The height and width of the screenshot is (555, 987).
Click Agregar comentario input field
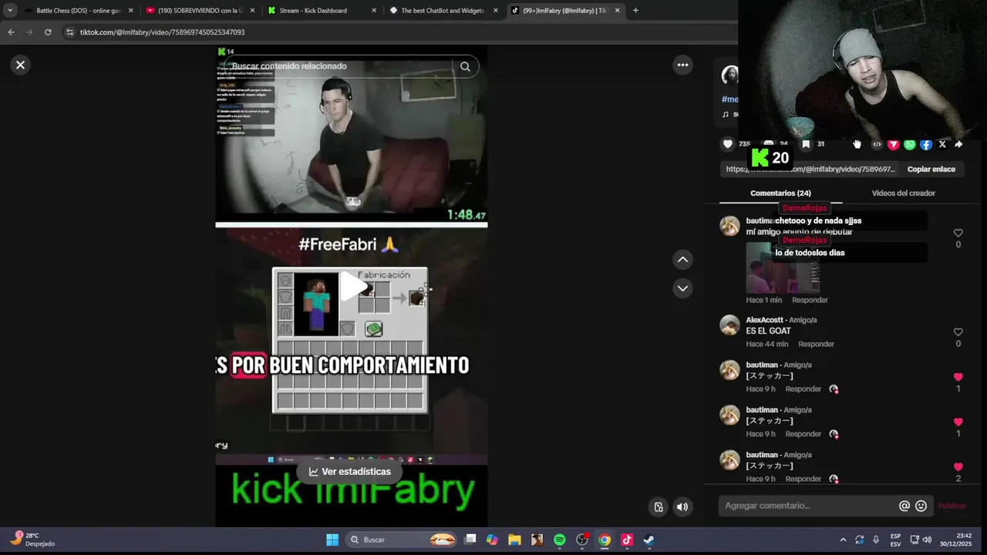pyautogui.click(x=808, y=506)
